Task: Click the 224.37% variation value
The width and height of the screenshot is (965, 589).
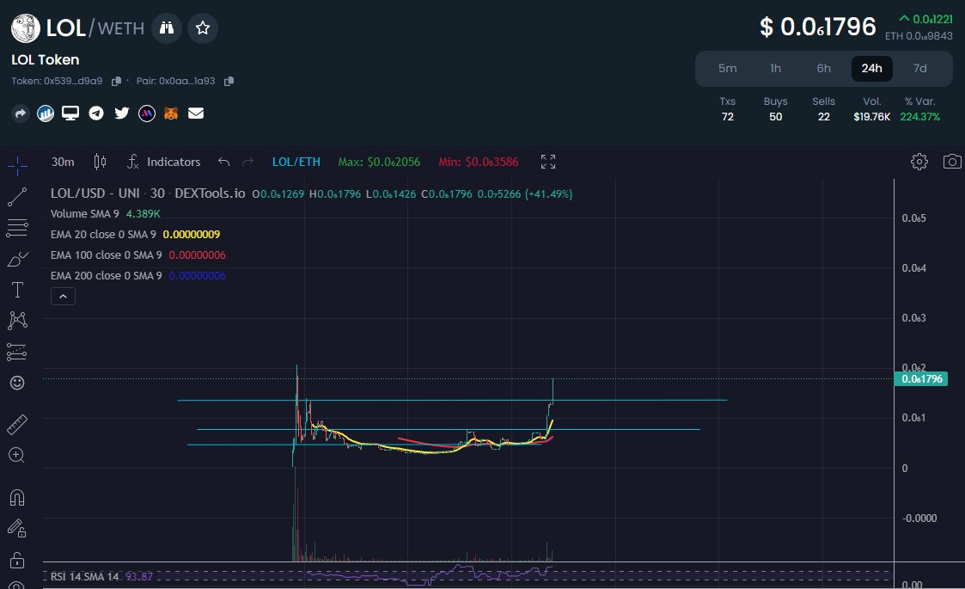Action: click(x=919, y=117)
